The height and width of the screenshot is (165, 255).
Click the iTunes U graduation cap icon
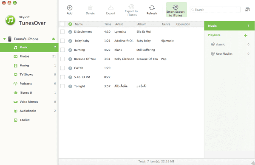pos(15,93)
